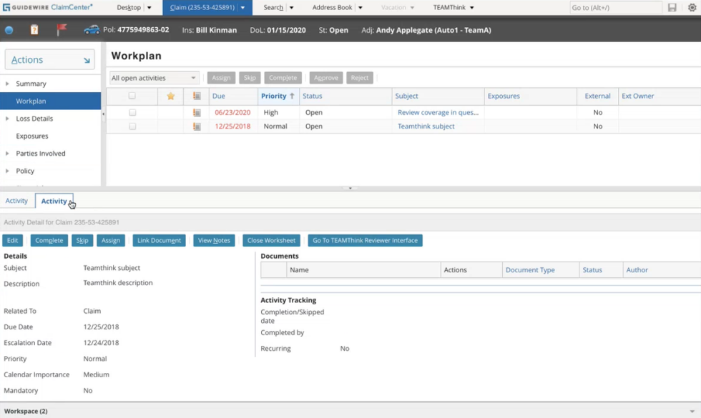Click the save icon in the top toolbar

point(671,7)
